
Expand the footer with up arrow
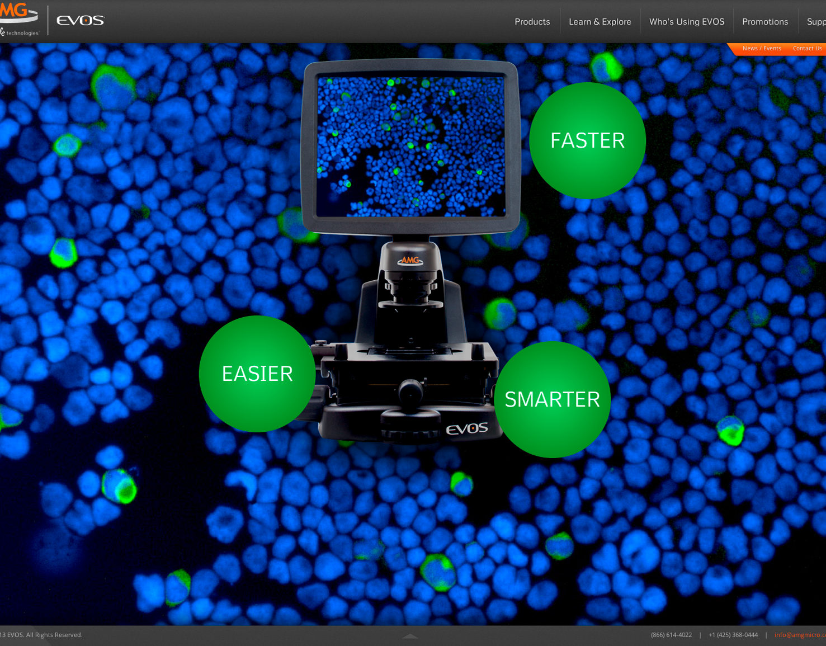point(410,636)
